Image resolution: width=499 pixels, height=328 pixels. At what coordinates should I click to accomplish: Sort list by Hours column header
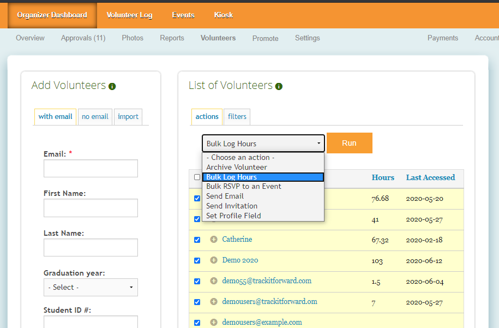[383, 177]
